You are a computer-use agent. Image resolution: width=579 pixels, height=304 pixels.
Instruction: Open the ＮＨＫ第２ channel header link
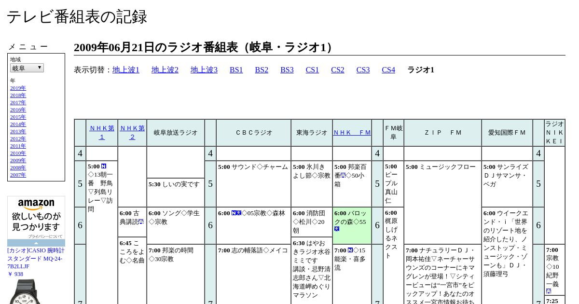(x=132, y=132)
